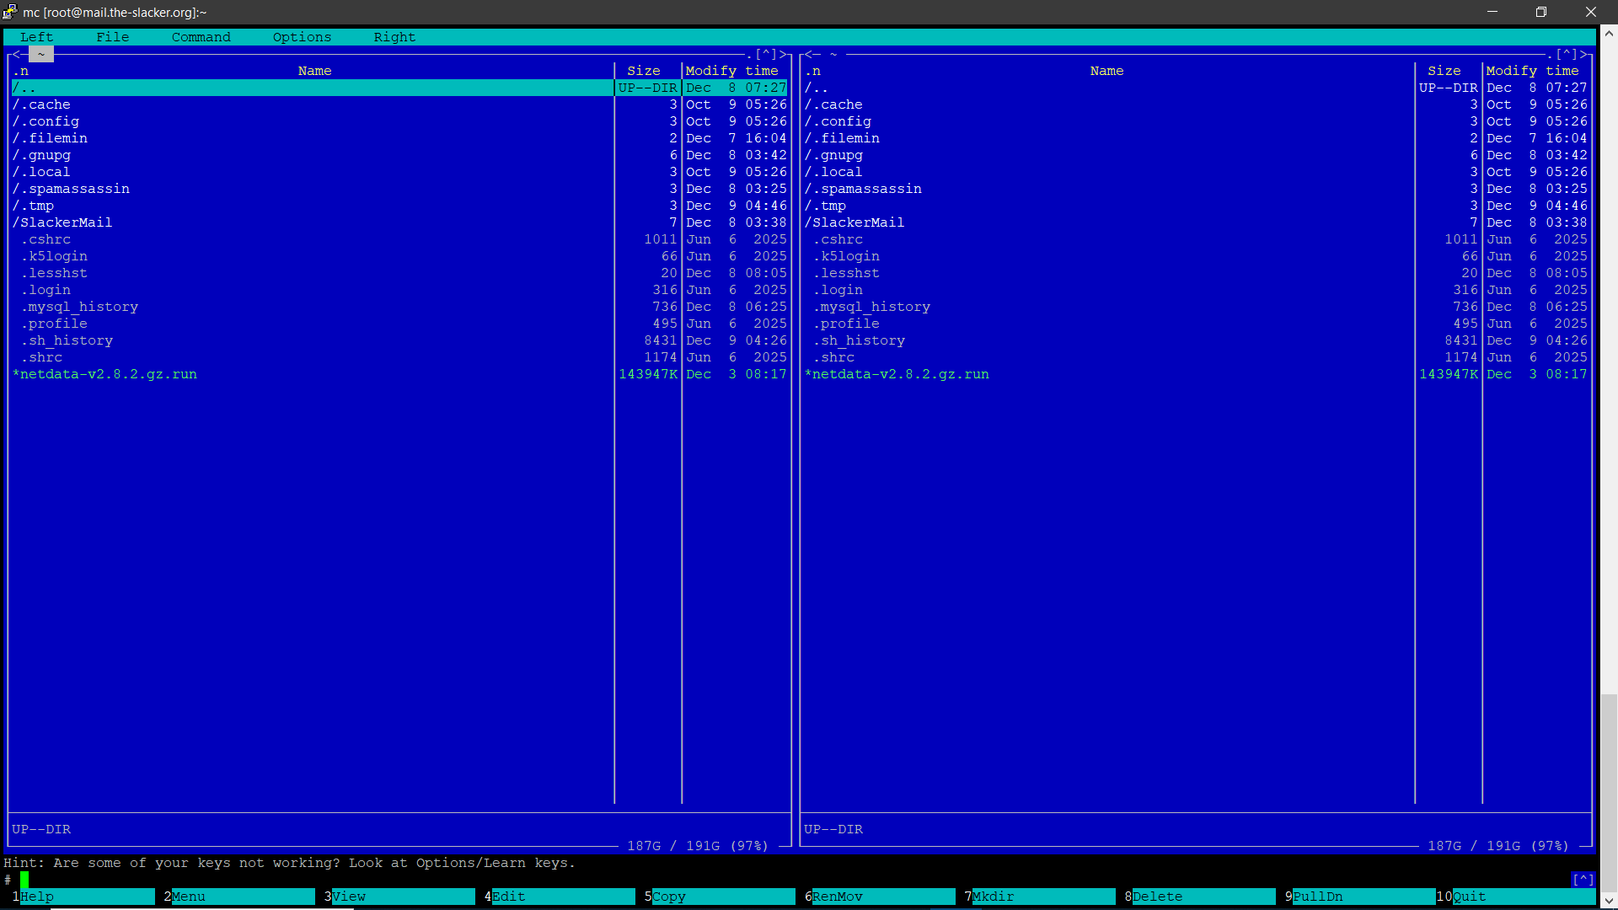
Task: Open the /SlackerMail directory in left panel
Action: tap(62, 222)
